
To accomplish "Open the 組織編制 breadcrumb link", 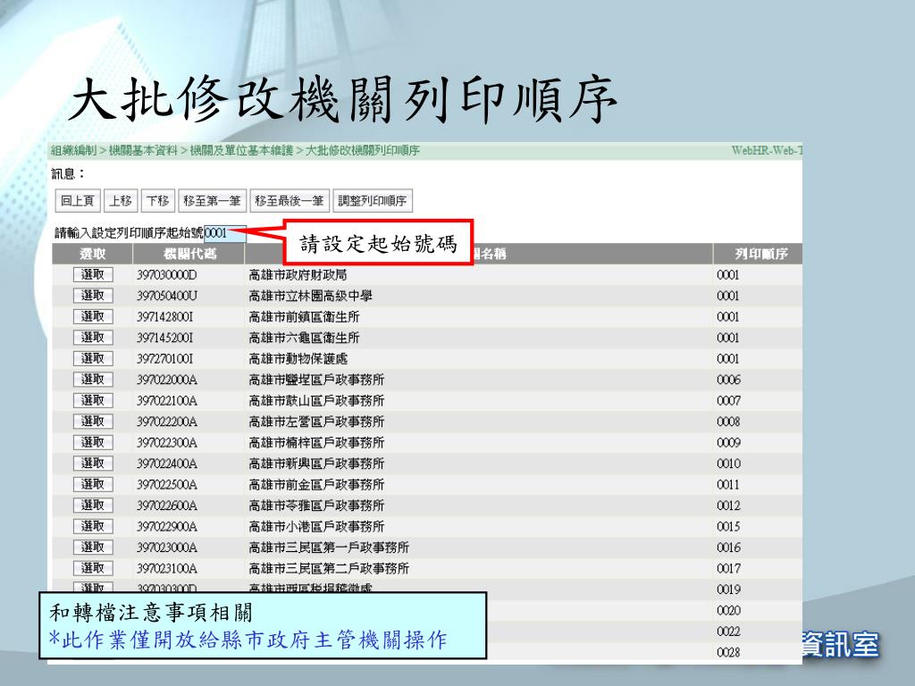I will pyautogui.click(x=73, y=151).
